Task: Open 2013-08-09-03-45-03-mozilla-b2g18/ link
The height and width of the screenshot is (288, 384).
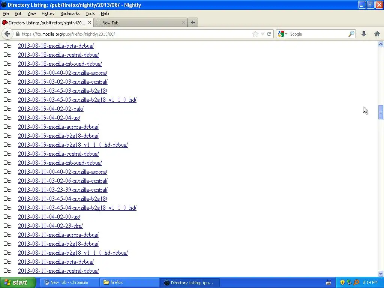Action: click(x=63, y=91)
